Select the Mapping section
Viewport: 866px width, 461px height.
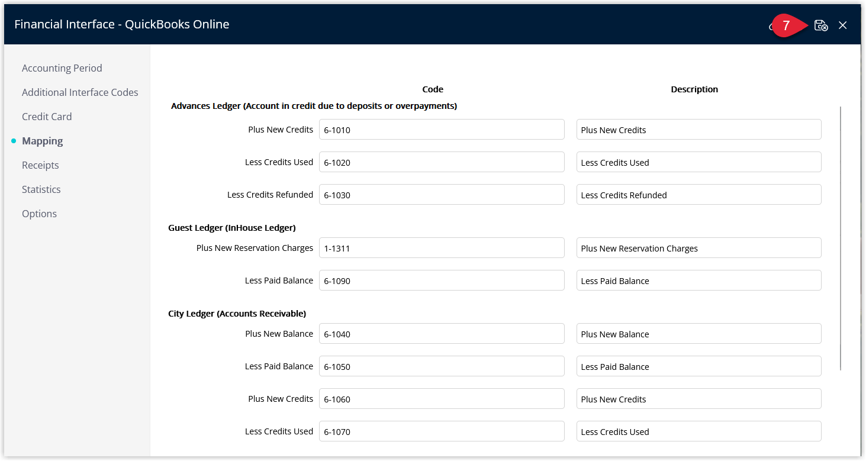coord(42,141)
